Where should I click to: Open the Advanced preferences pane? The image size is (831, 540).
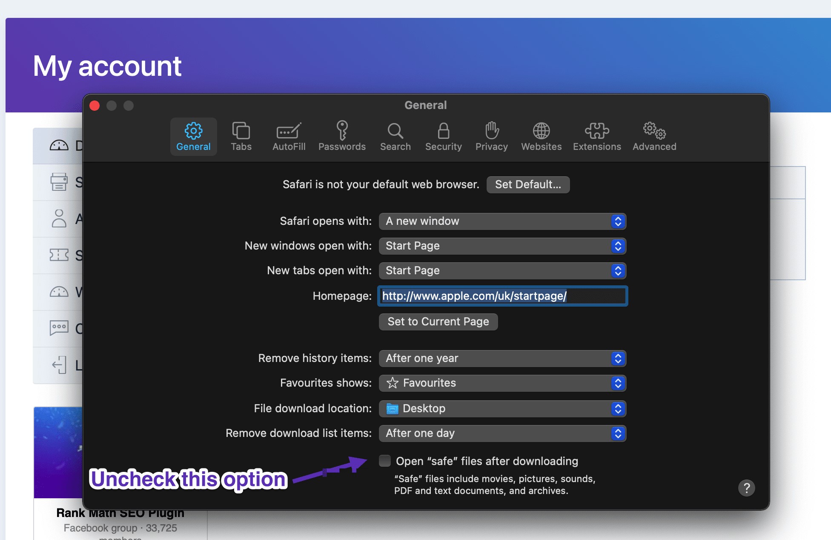pos(654,137)
